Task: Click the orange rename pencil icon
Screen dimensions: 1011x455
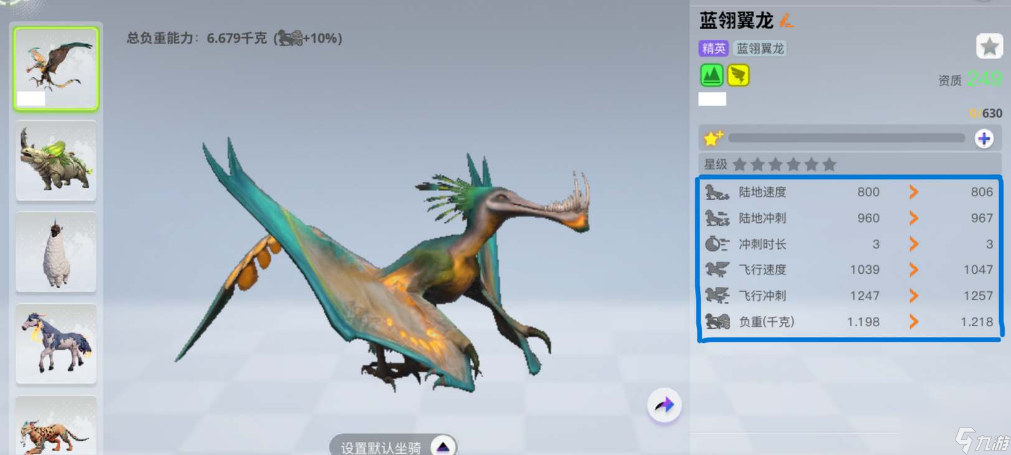Action: pyautogui.click(x=787, y=21)
